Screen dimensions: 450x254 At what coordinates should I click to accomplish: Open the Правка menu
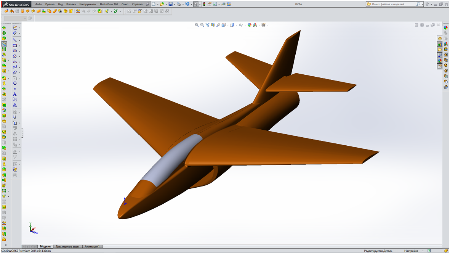[x=50, y=4]
